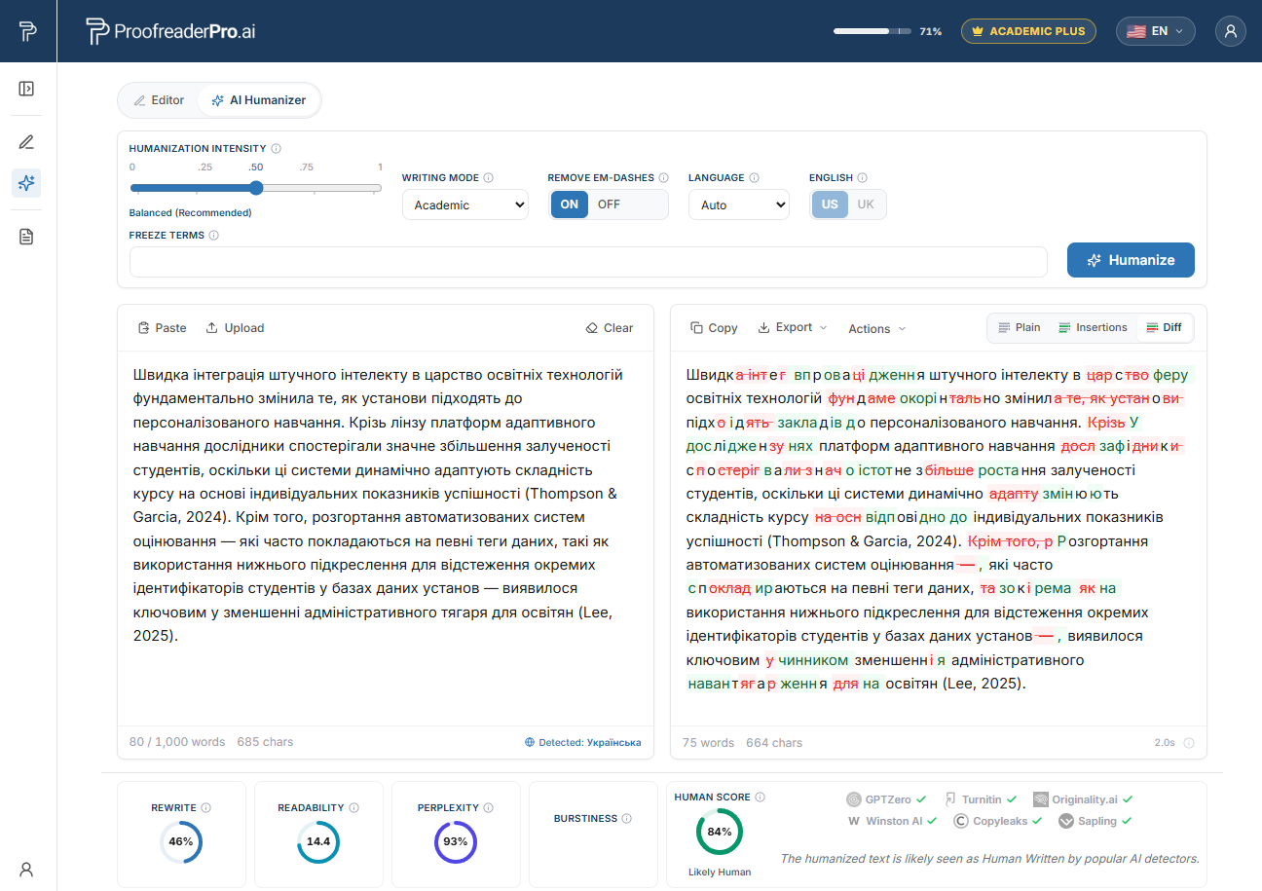The image size is (1262, 891).
Task: Click the globe icon beside Detected language
Action: point(530,742)
